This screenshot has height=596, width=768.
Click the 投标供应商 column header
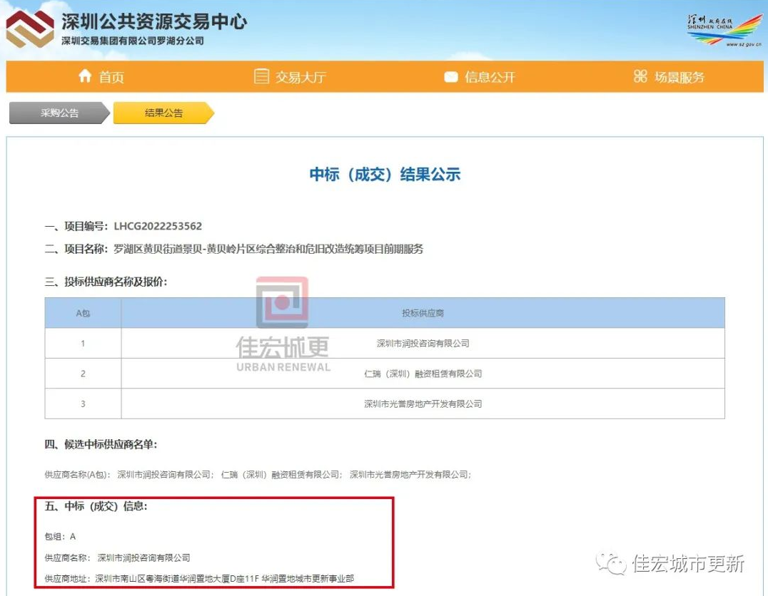[x=423, y=313]
